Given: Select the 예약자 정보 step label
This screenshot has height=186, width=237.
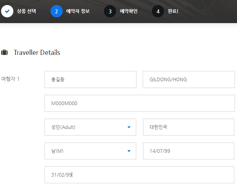Looking at the screenshot, I should tap(78, 11).
